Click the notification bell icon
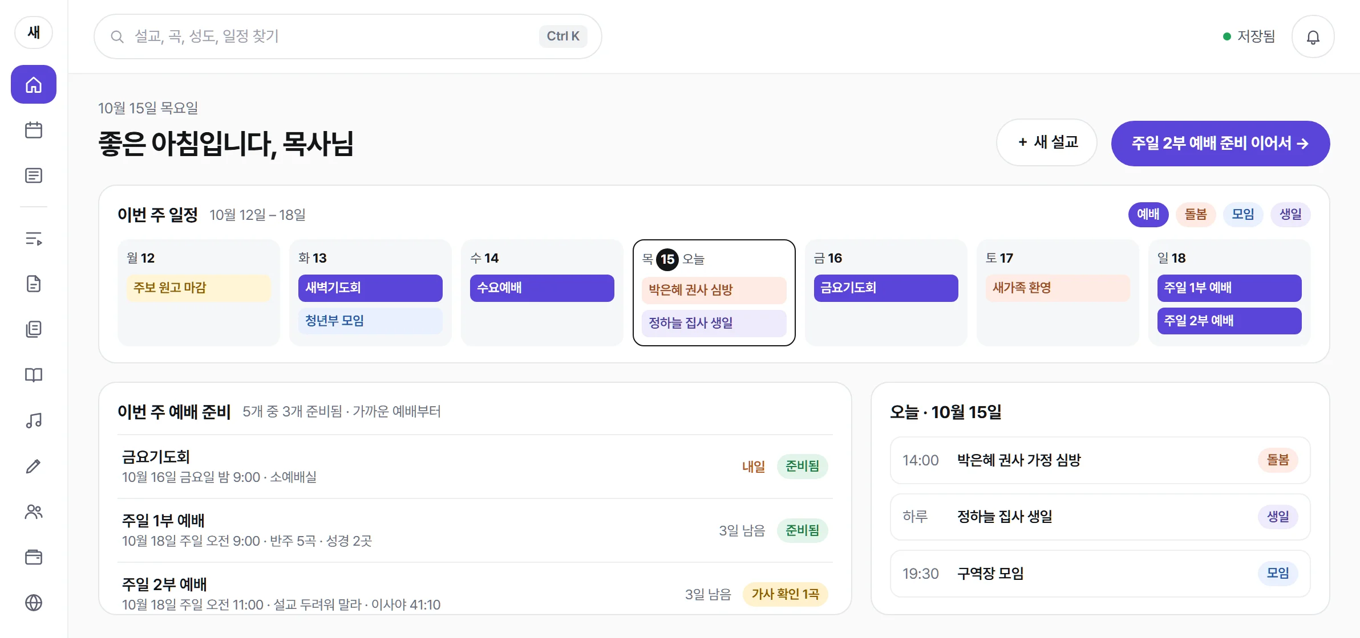The image size is (1360, 638). click(1313, 36)
